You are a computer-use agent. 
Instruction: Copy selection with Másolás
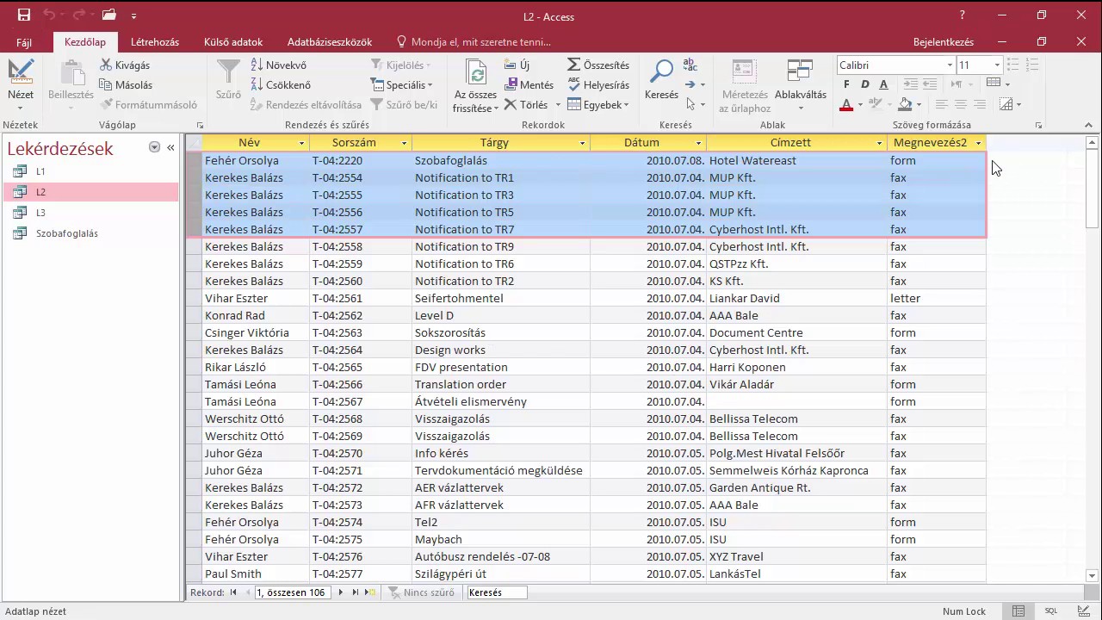(126, 84)
